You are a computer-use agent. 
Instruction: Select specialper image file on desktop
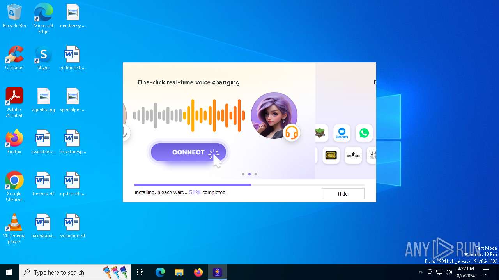tap(73, 100)
